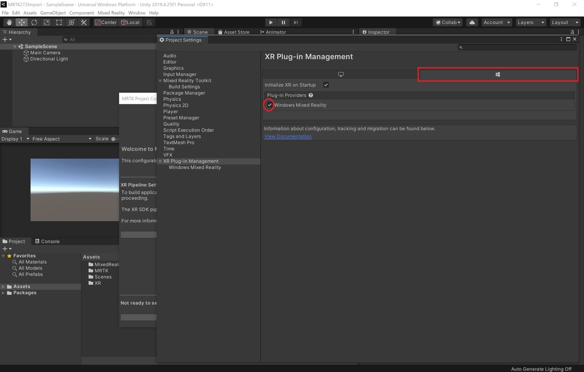Open the Display 1 dropdown

coord(15,139)
